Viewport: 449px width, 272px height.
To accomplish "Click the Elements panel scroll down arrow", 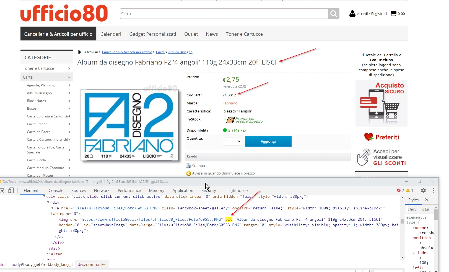I will pos(403,258).
